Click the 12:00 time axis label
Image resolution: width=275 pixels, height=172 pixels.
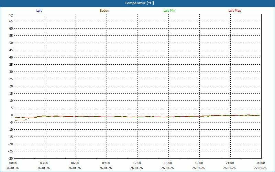click(137, 163)
